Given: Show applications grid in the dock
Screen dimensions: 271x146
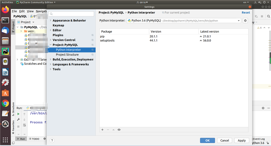Looking at the screenshot, I should click(5, 140).
